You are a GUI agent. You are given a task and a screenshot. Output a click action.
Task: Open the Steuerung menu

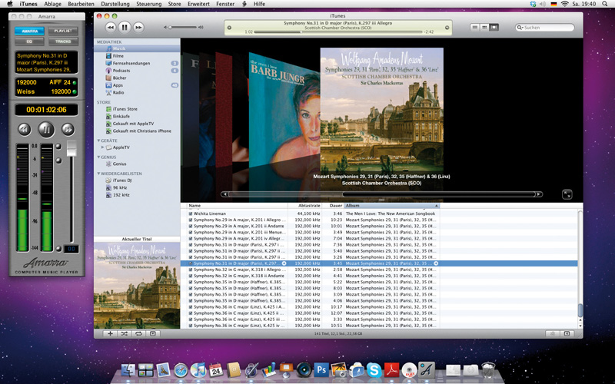point(148,4)
